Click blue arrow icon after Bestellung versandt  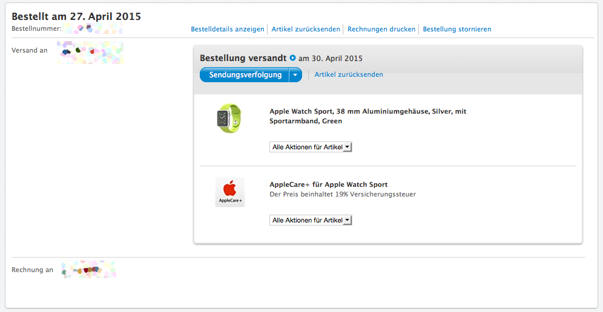point(292,58)
